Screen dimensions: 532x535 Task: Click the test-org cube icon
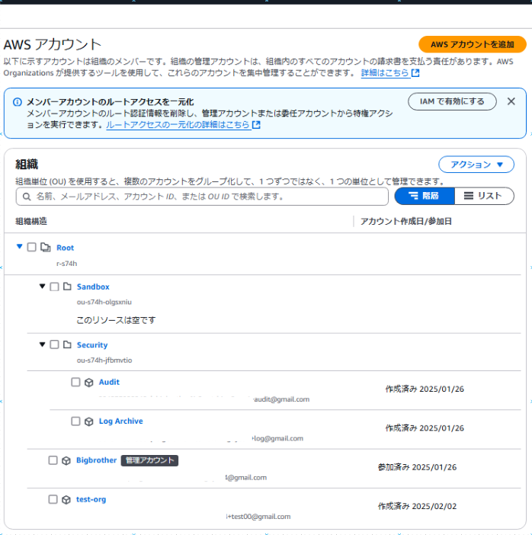coord(66,500)
